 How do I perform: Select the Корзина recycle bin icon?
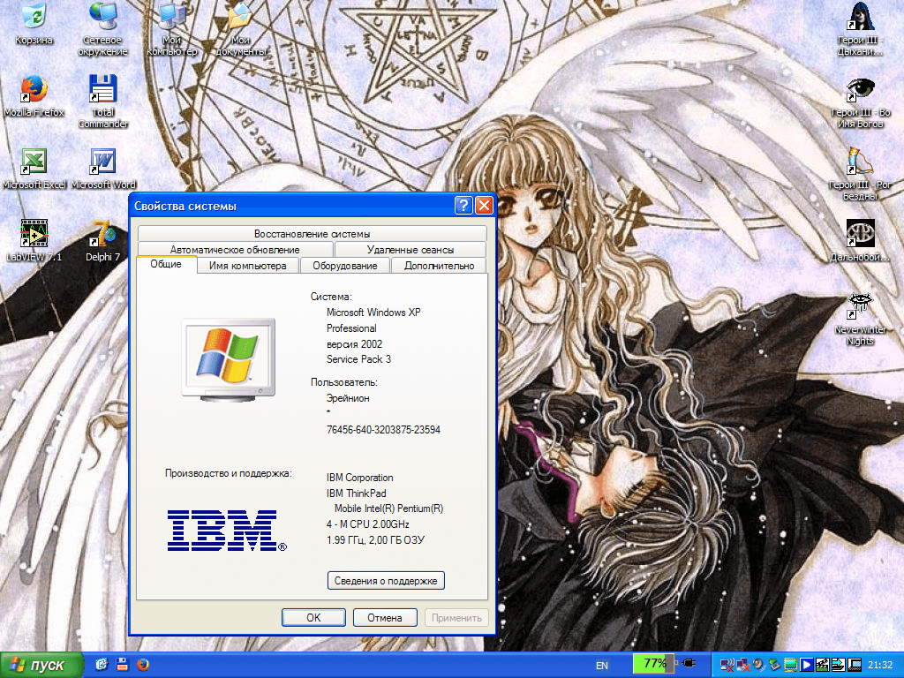click(34, 18)
